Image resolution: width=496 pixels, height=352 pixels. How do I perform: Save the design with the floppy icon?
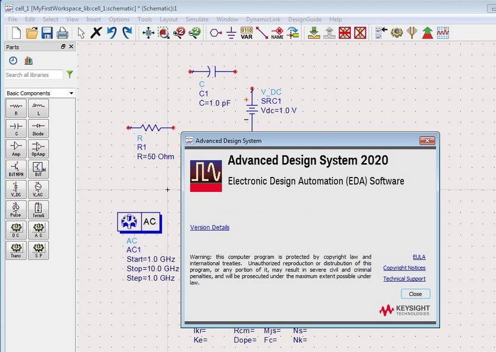point(47,33)
